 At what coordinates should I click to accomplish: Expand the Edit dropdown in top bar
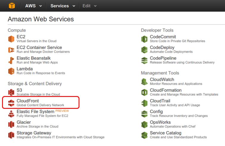click(90, 6)
